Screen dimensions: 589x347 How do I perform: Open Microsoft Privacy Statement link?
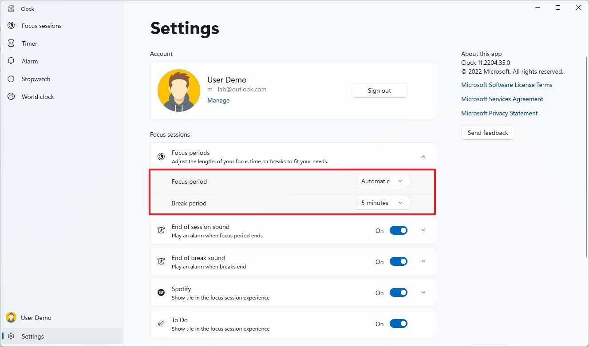pyautogui.click(x=499, y=113)
